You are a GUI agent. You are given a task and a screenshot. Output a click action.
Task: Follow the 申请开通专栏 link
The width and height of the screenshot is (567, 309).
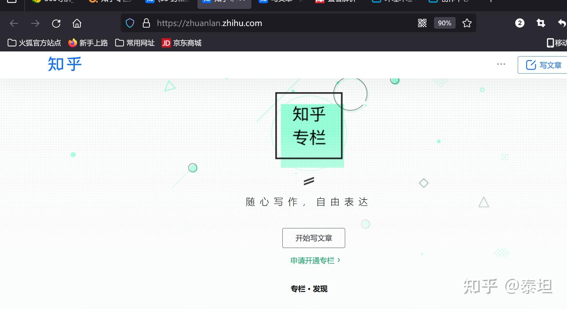click(315, 260)
